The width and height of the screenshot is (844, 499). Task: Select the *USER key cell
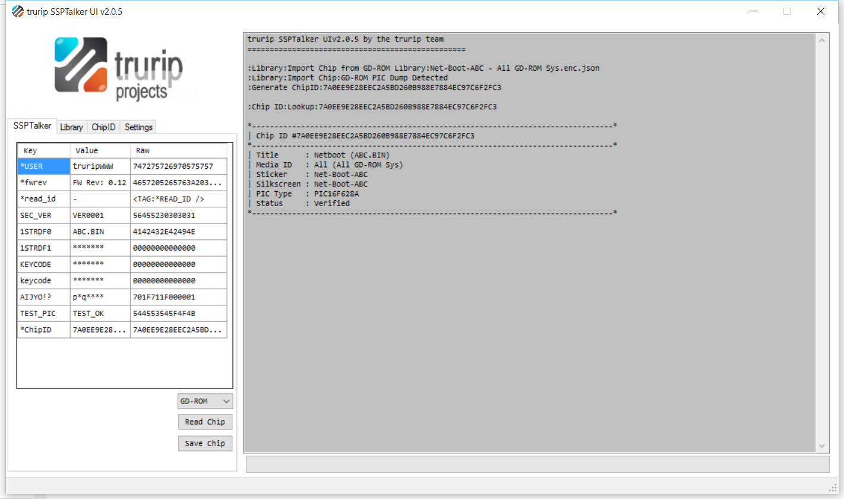click(x=44, y=166)
